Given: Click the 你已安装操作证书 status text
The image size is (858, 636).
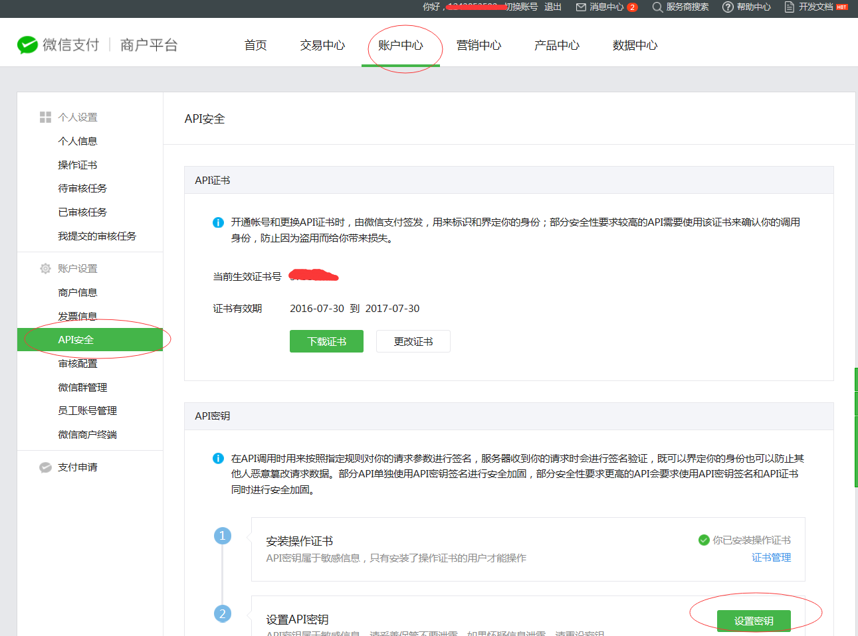Looking at the screenshot, I should (x=752, y=540).
